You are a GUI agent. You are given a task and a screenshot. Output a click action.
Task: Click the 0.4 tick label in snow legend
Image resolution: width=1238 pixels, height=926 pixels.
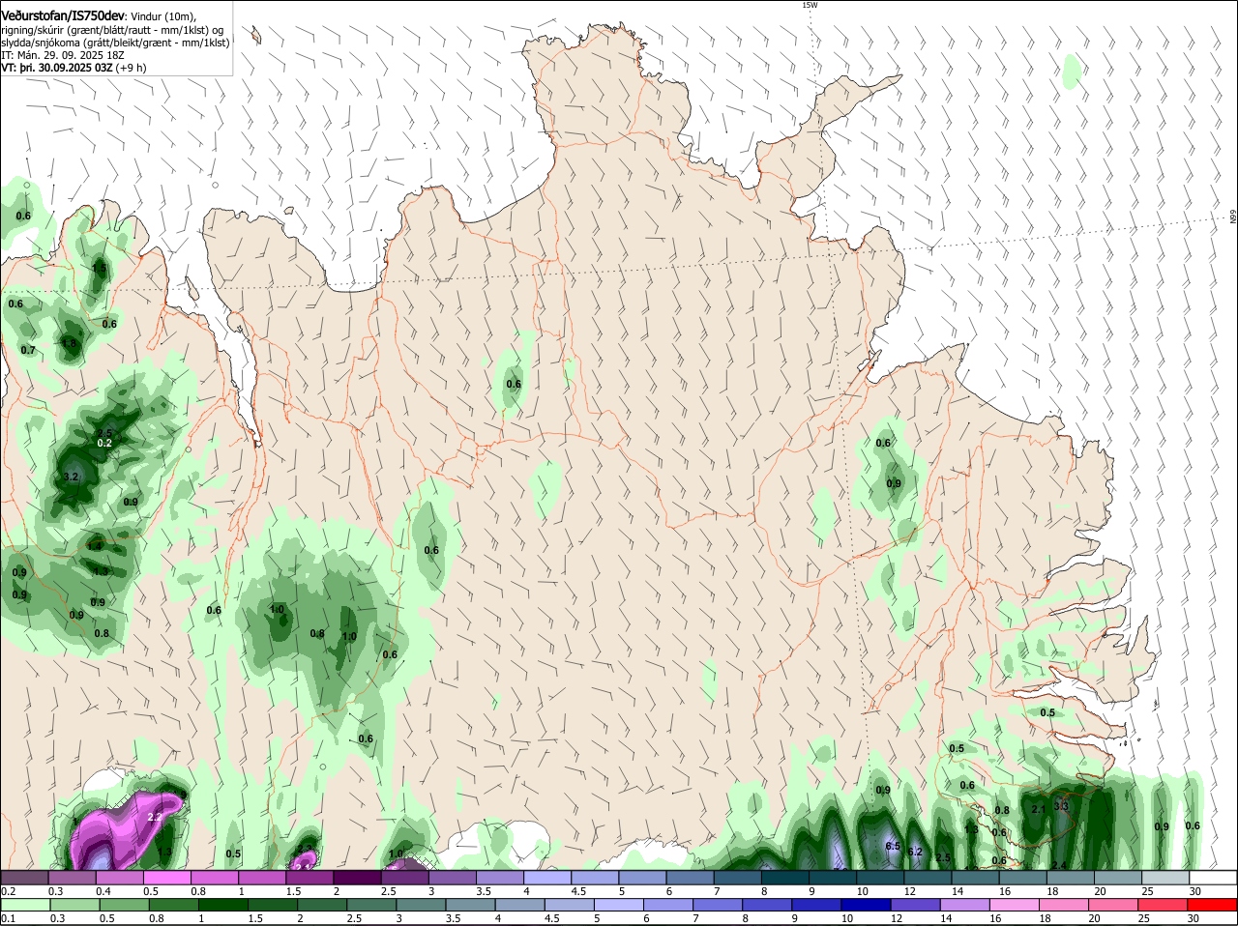[x=103, y=890]
